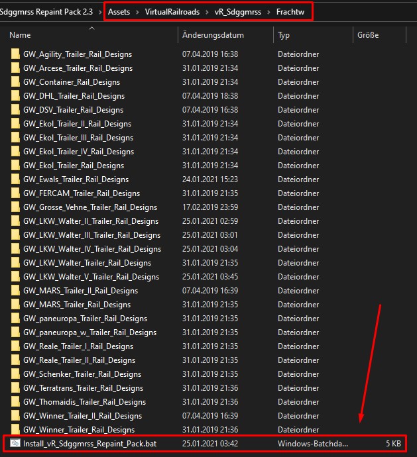Image resolution: width=417 pixels, height=457 pixels.
Task: Click the GW_Schenker_Trailer_Rail_Designs folder icon
Action: [x=15, y=374]
